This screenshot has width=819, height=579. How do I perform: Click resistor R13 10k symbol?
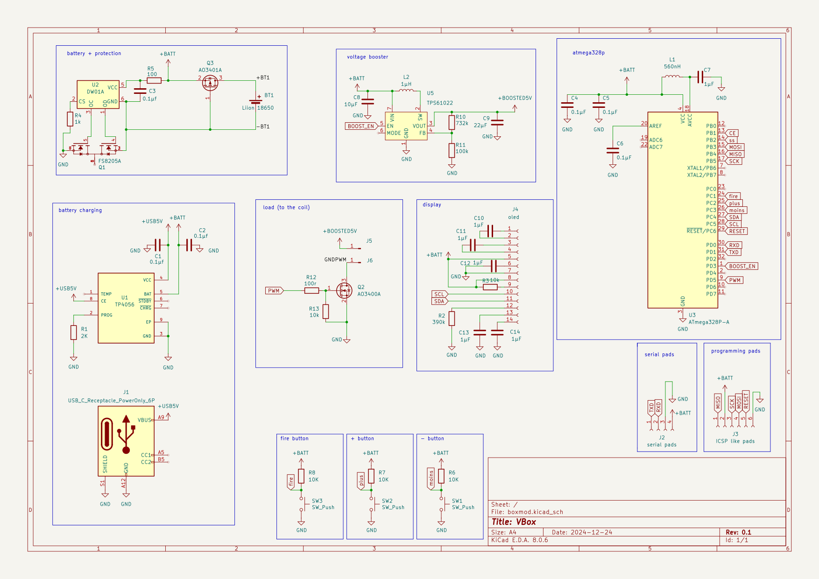(325, 311)
